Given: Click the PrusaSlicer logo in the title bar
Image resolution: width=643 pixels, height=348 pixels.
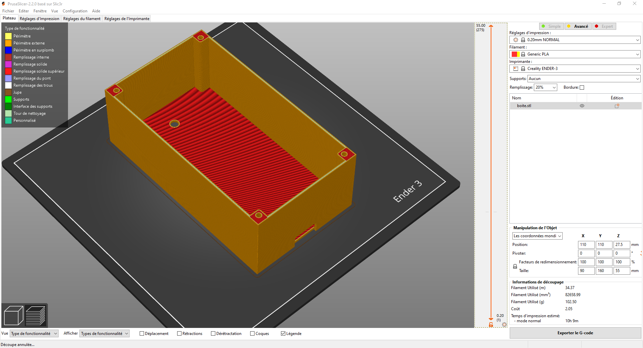Looking at the screenshot, I should [x=3, y=4].
